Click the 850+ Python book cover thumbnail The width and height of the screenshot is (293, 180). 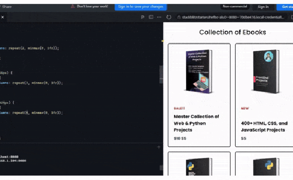(x=199, y=166)
